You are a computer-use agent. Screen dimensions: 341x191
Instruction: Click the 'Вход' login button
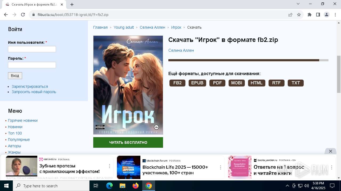coord(15,76)
